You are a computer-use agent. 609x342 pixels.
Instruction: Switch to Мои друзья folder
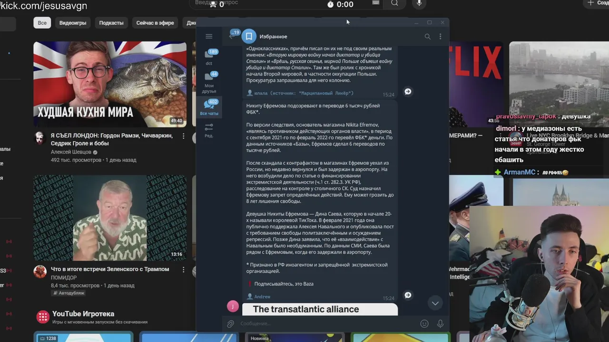[209, 82]
